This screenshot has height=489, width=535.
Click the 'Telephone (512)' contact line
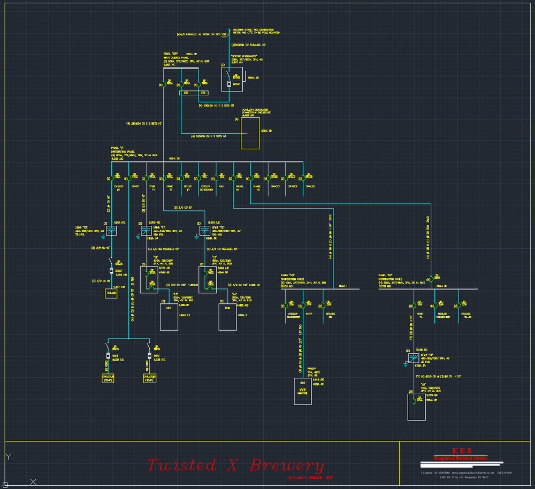pyautogui.click(x=466, y=472)
